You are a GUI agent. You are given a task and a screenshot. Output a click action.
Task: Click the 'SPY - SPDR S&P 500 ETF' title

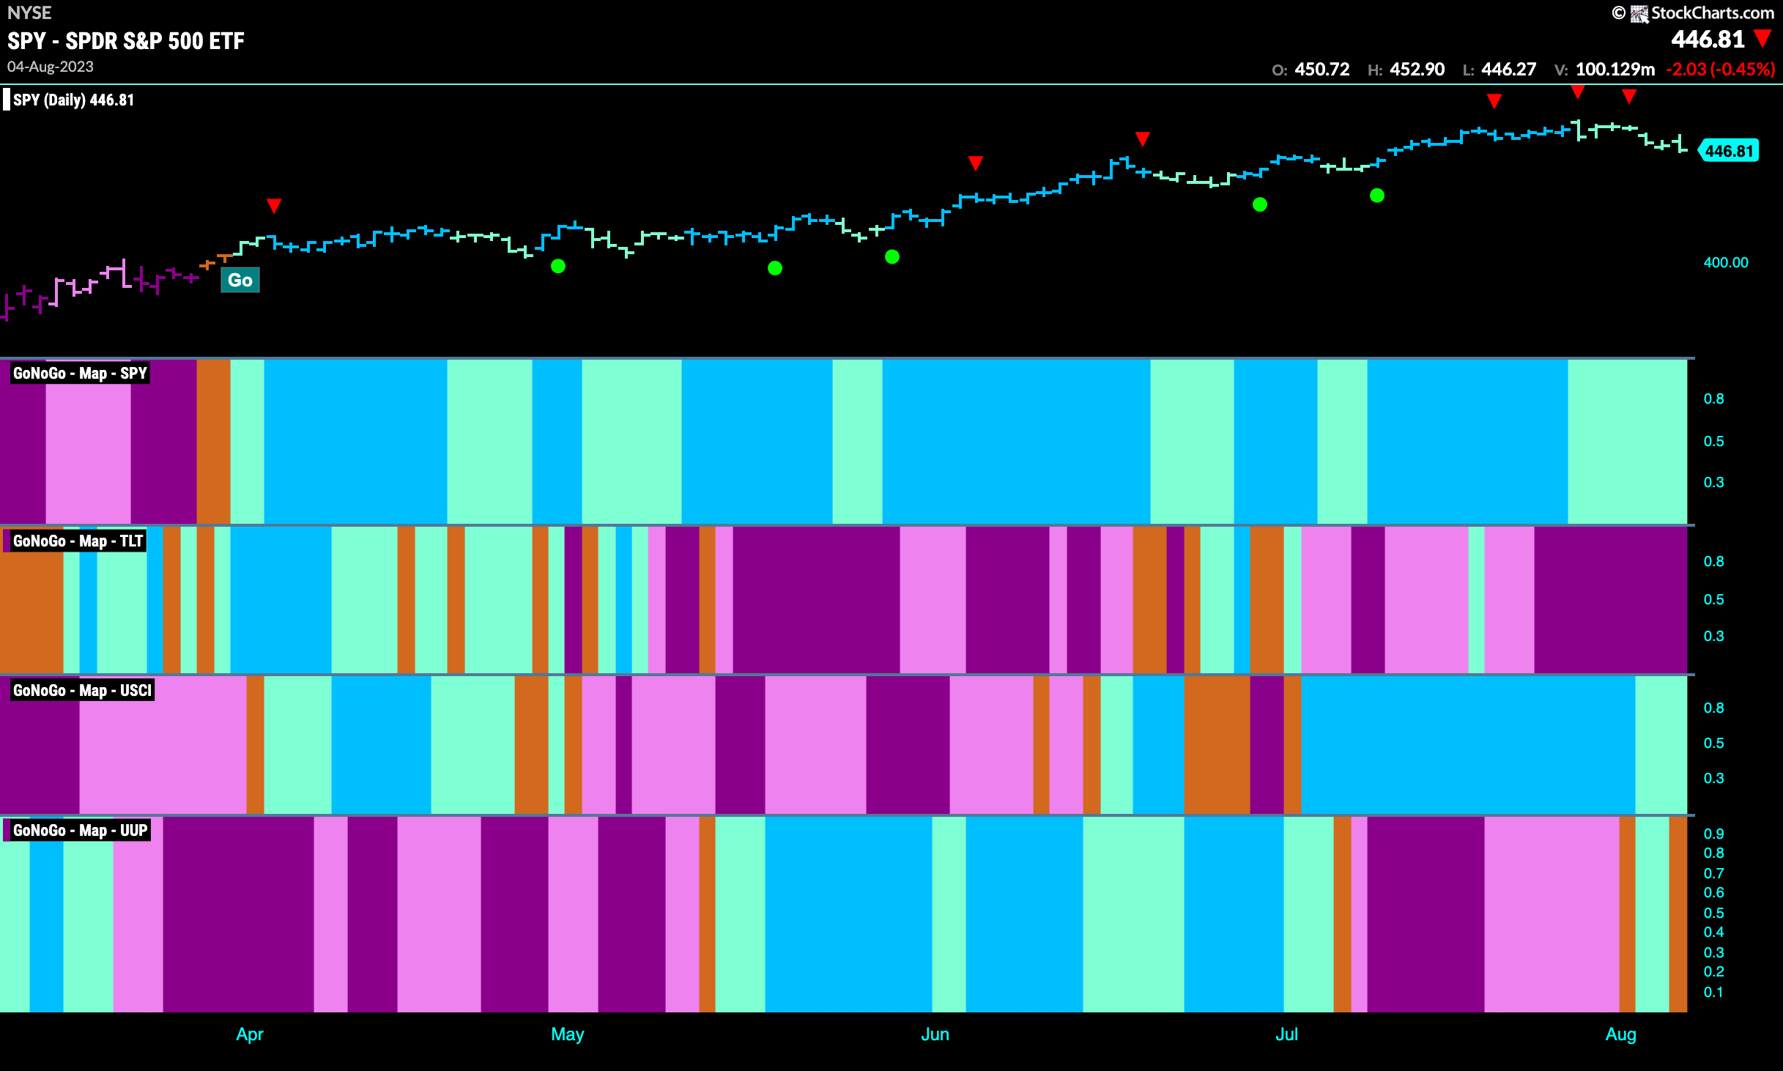point(126,41)
